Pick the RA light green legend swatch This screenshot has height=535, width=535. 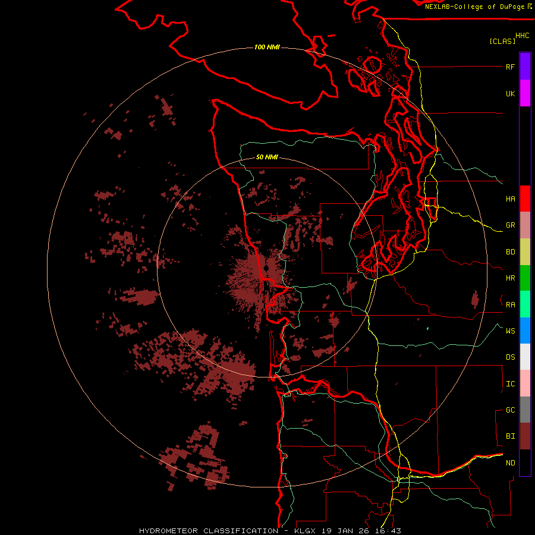click(525, 304)
